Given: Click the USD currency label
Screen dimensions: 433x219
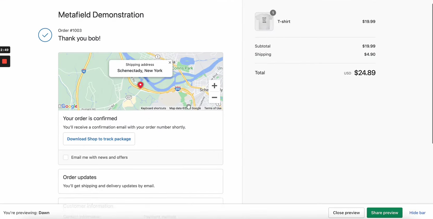Looking at the screenshot, I should (x=348, y=73).
